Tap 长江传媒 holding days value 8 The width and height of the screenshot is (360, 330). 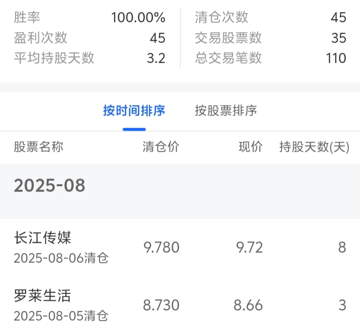click(x=342, y=247)
